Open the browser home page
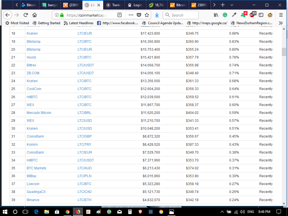The height and width of the screenshot is (216, 288). coord(35,15)
